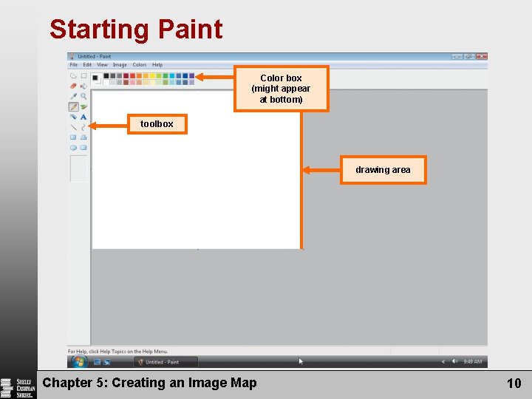Pick the Rectangle shape tool
Viewport: 532px width, 399px height.
(x=73, y=137)
